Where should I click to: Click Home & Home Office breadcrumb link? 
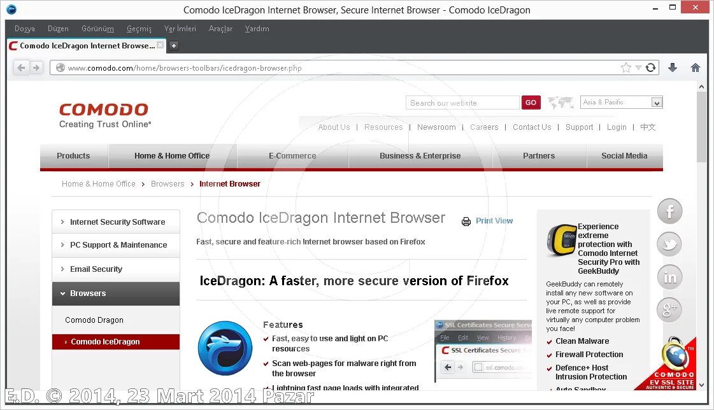click(98, 184)
